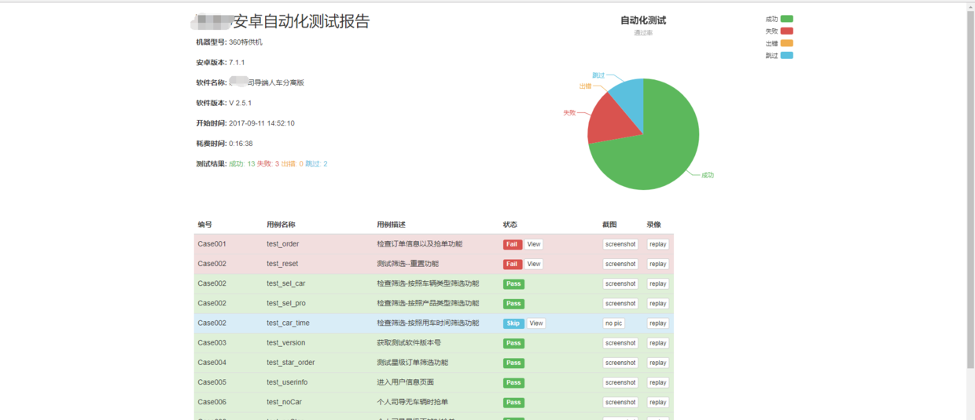Open screenshot for test_userinfo
This screenshot has height=420, width=975.
click(620, 382)
